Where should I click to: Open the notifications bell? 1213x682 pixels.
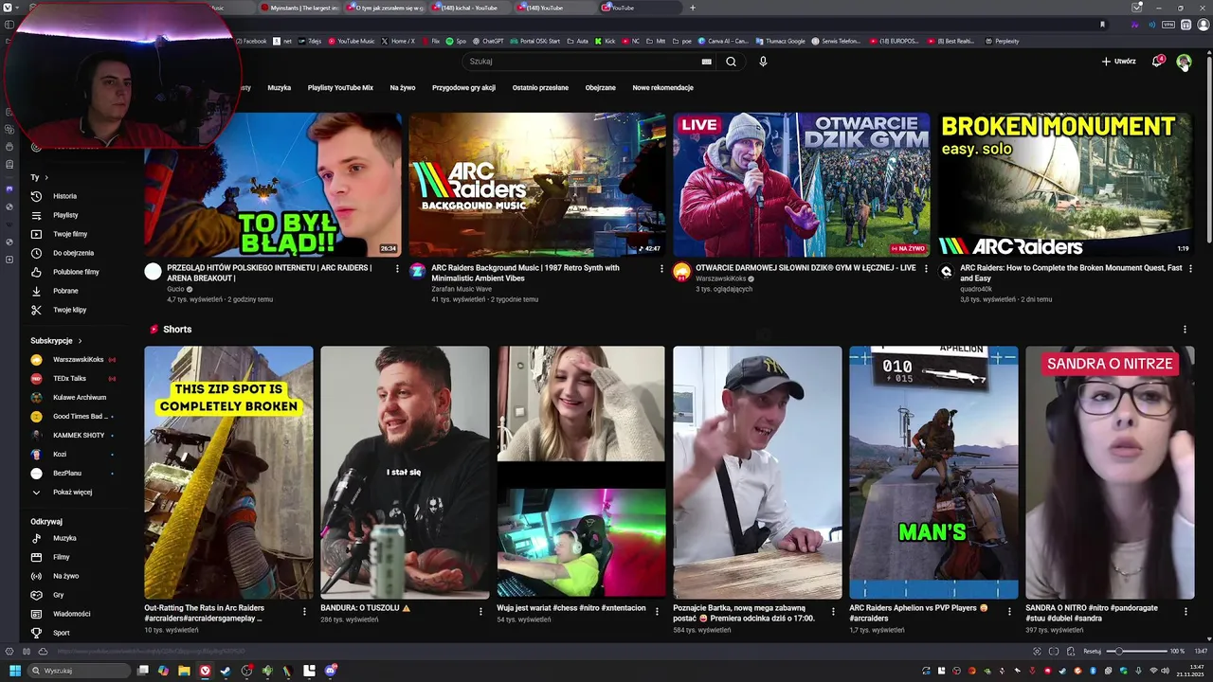click(x=1157, y=62)
